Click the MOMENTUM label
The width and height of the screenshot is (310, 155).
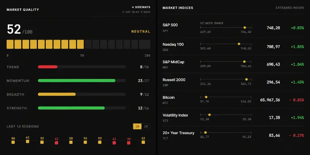click(18, 81)
